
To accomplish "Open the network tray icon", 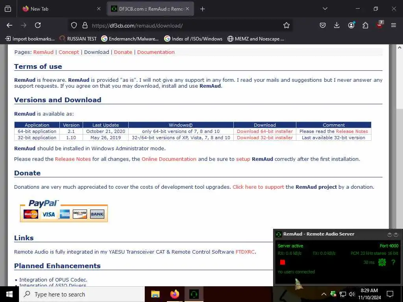I will (343, 294).
